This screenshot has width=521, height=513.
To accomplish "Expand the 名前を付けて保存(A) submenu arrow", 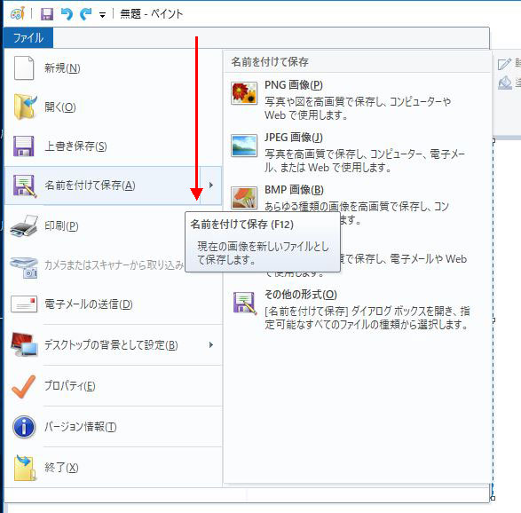I will click(x=211, y=185).
